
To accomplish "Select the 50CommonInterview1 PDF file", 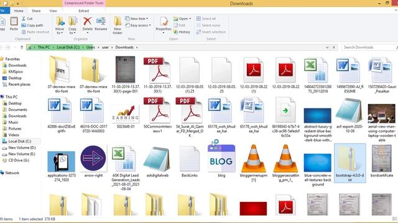I will [x=157, y=115].
